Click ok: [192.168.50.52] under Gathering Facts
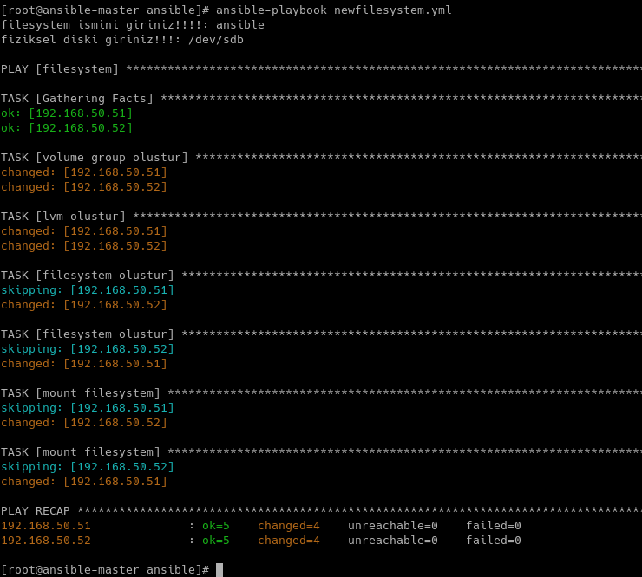 coord(67,128)
